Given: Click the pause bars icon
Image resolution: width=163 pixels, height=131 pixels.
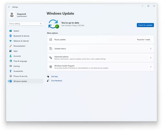Looking at the screenshot, I should pos(51,40).
